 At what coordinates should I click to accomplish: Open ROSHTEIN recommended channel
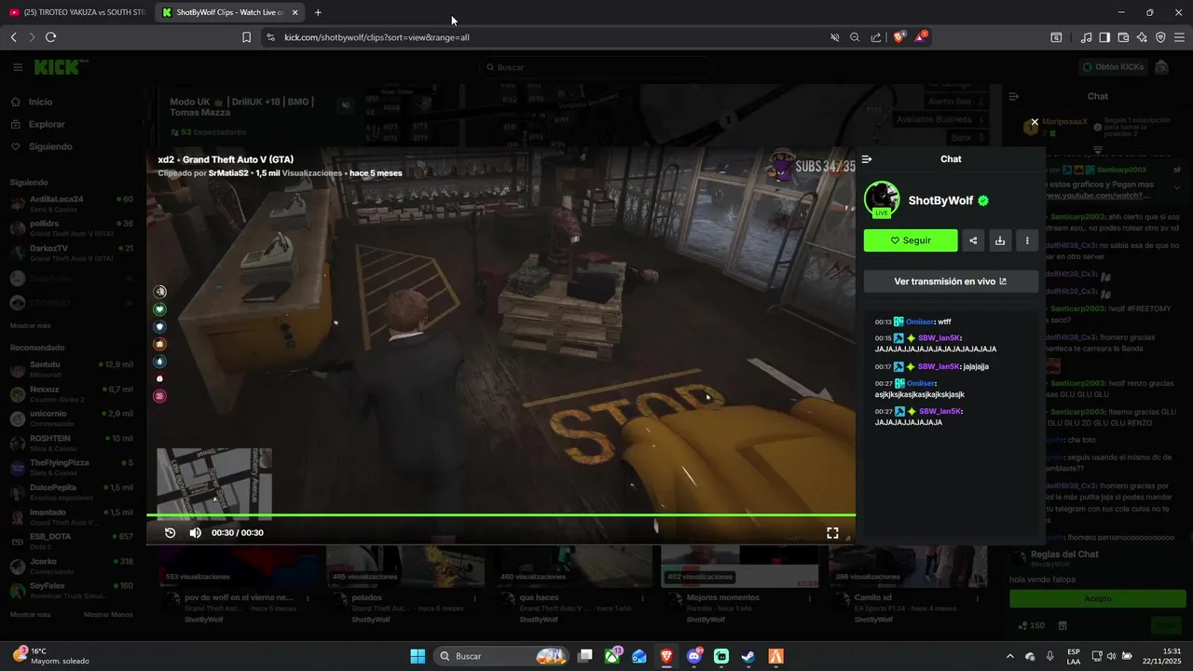(71, 443)
